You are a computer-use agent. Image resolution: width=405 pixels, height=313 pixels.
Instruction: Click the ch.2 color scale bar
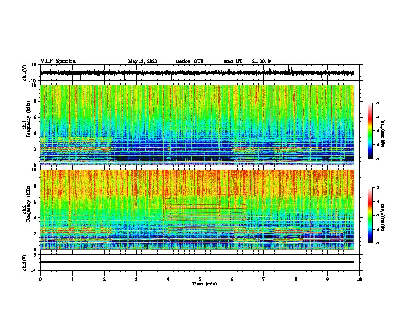(370, 215)
